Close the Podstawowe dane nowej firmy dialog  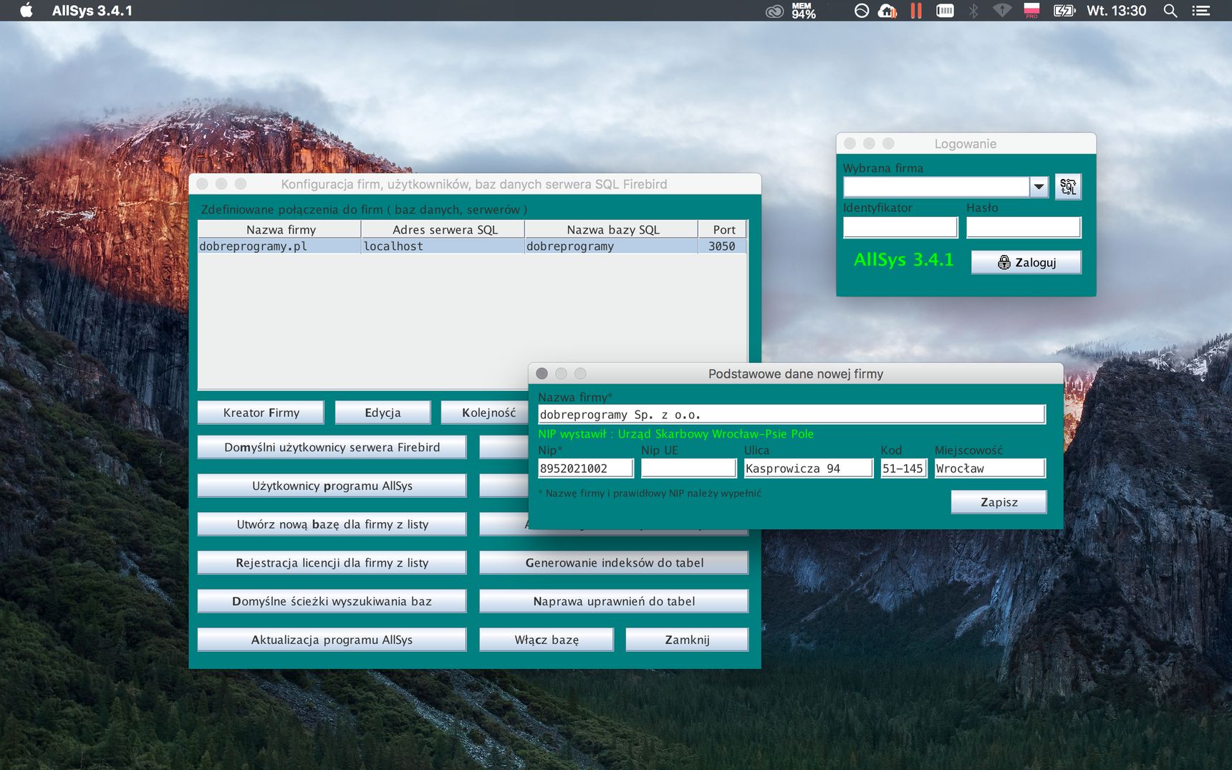[x=542, y=373]
